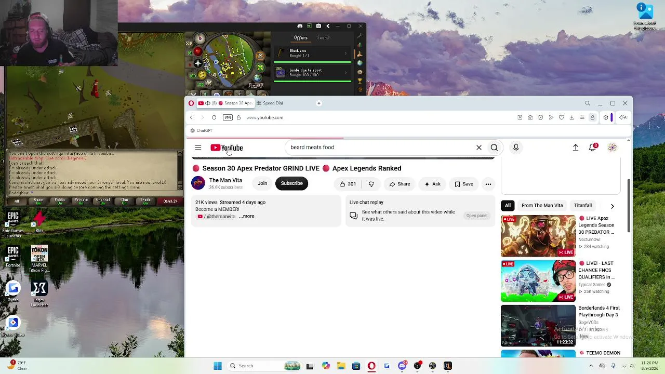
Task: Open The Man Vita channel avatar
Action: tap(198, 183)
